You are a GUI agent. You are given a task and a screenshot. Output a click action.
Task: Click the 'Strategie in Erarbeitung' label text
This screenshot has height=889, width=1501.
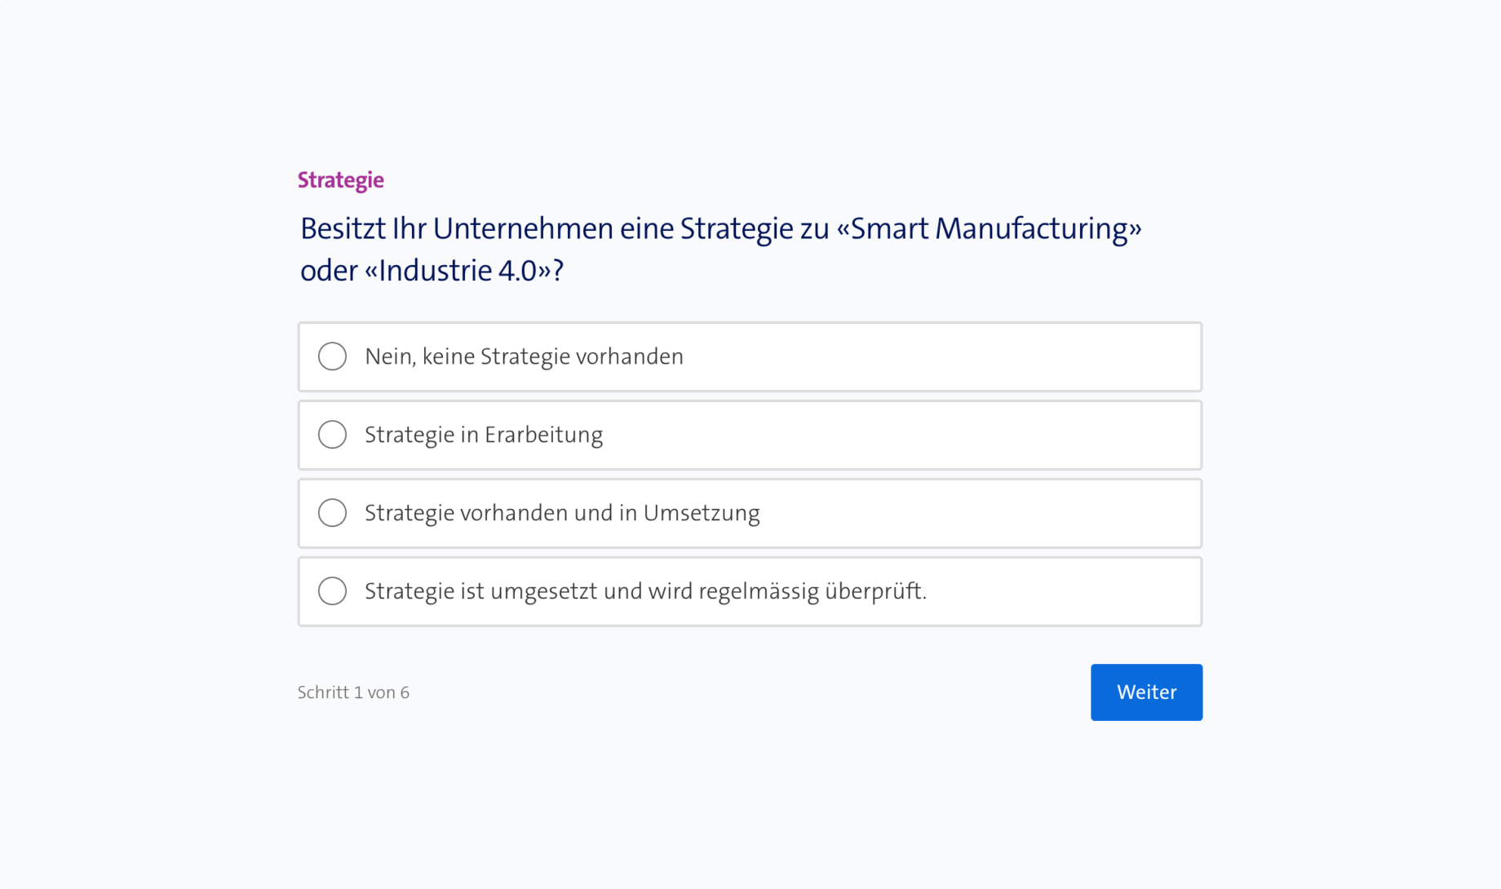tap(484, 435)
